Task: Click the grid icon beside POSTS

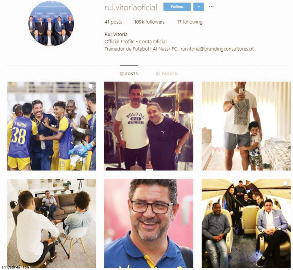Action: coord(122,74)
